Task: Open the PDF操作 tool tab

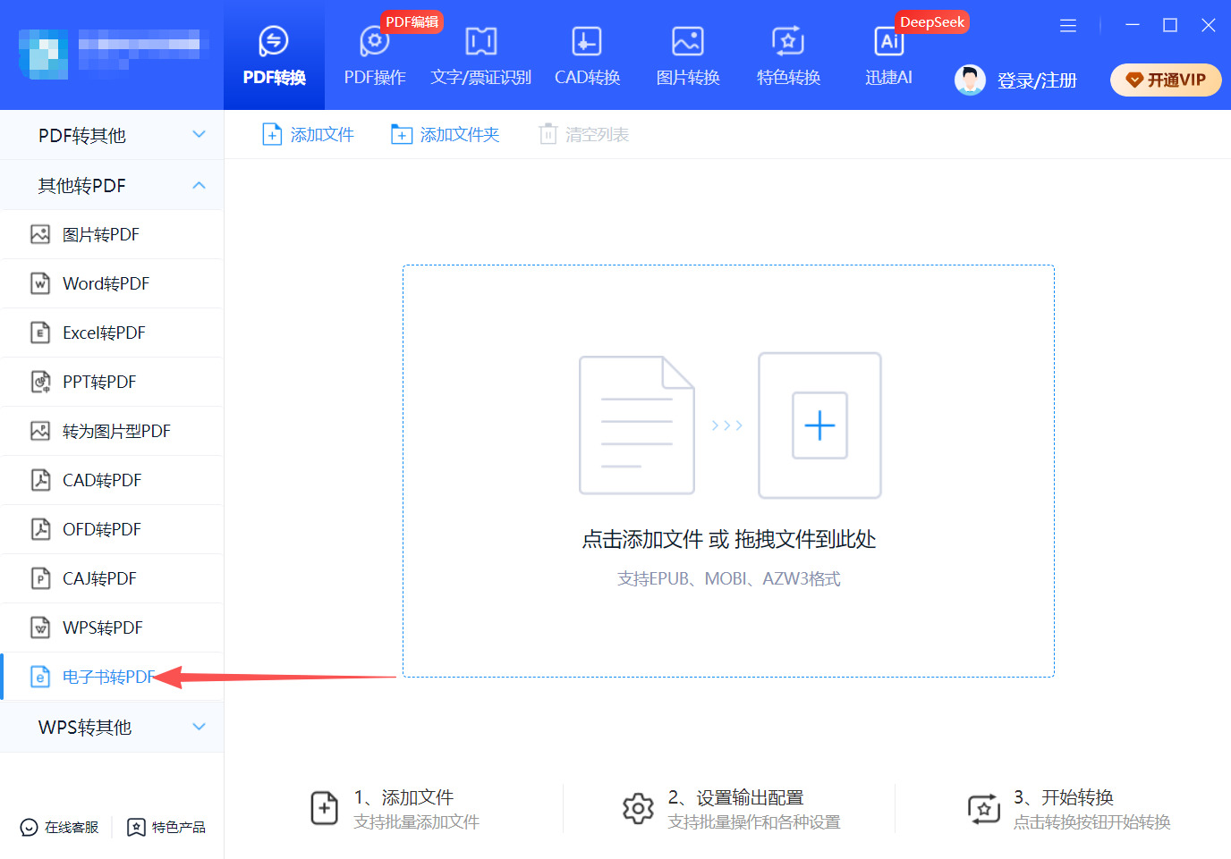Action: pyautogui.click(x=375, y=56)
